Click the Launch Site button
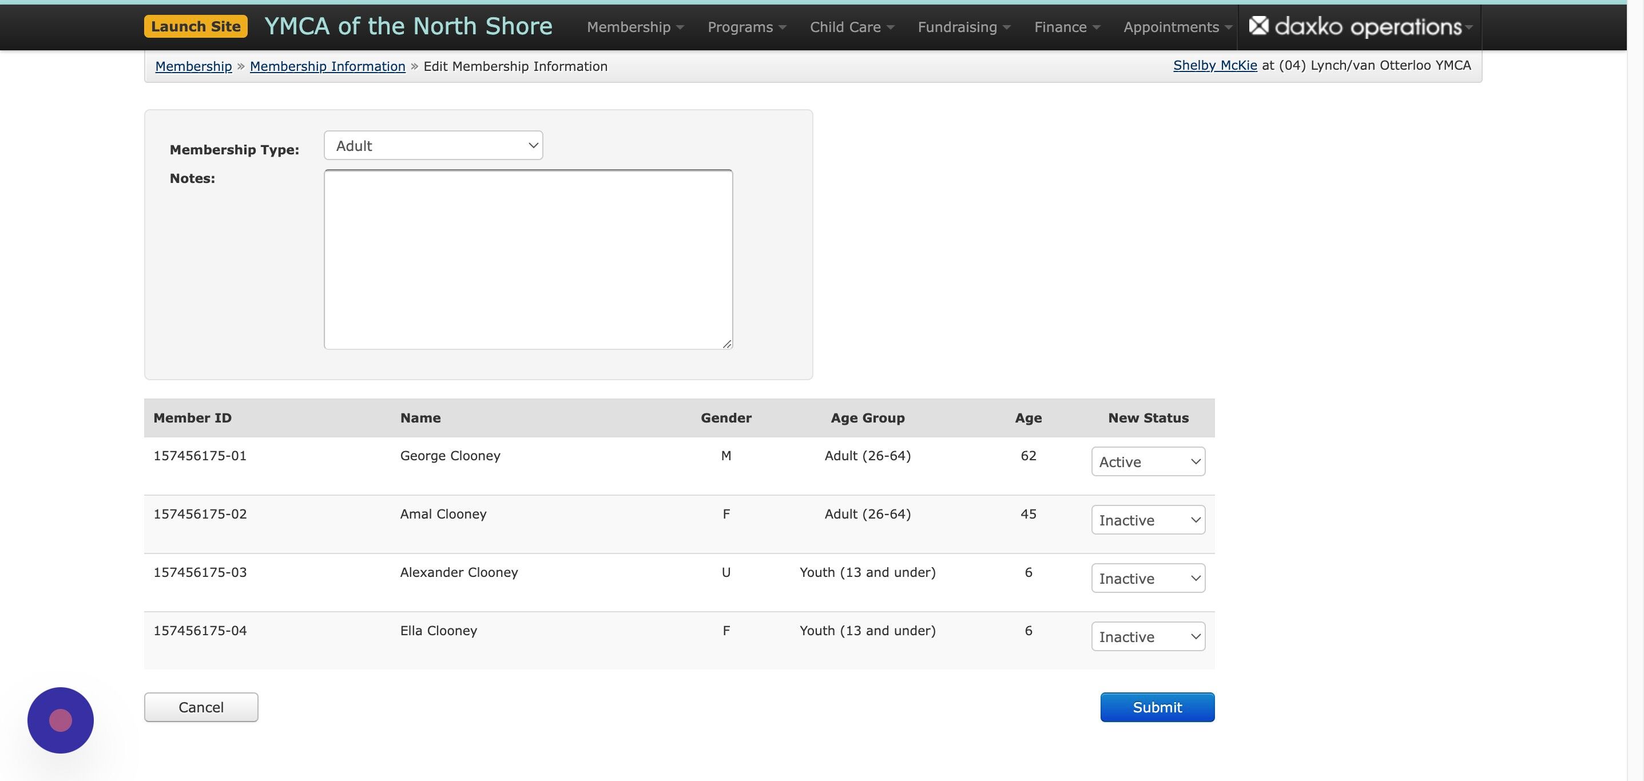 (196, 26)
